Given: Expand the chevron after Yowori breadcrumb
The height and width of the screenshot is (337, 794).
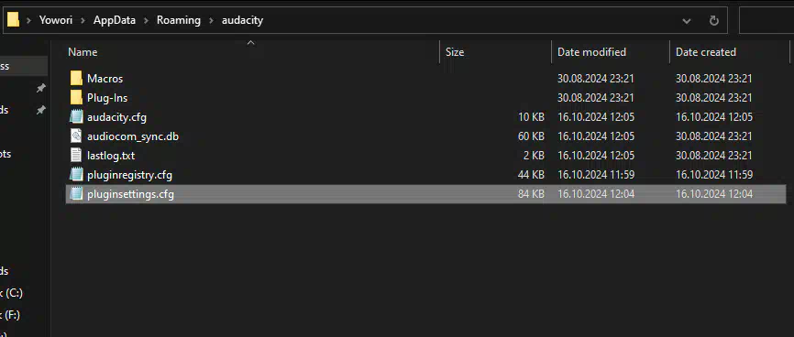Looking at the screenshot, I should point(83,21).
